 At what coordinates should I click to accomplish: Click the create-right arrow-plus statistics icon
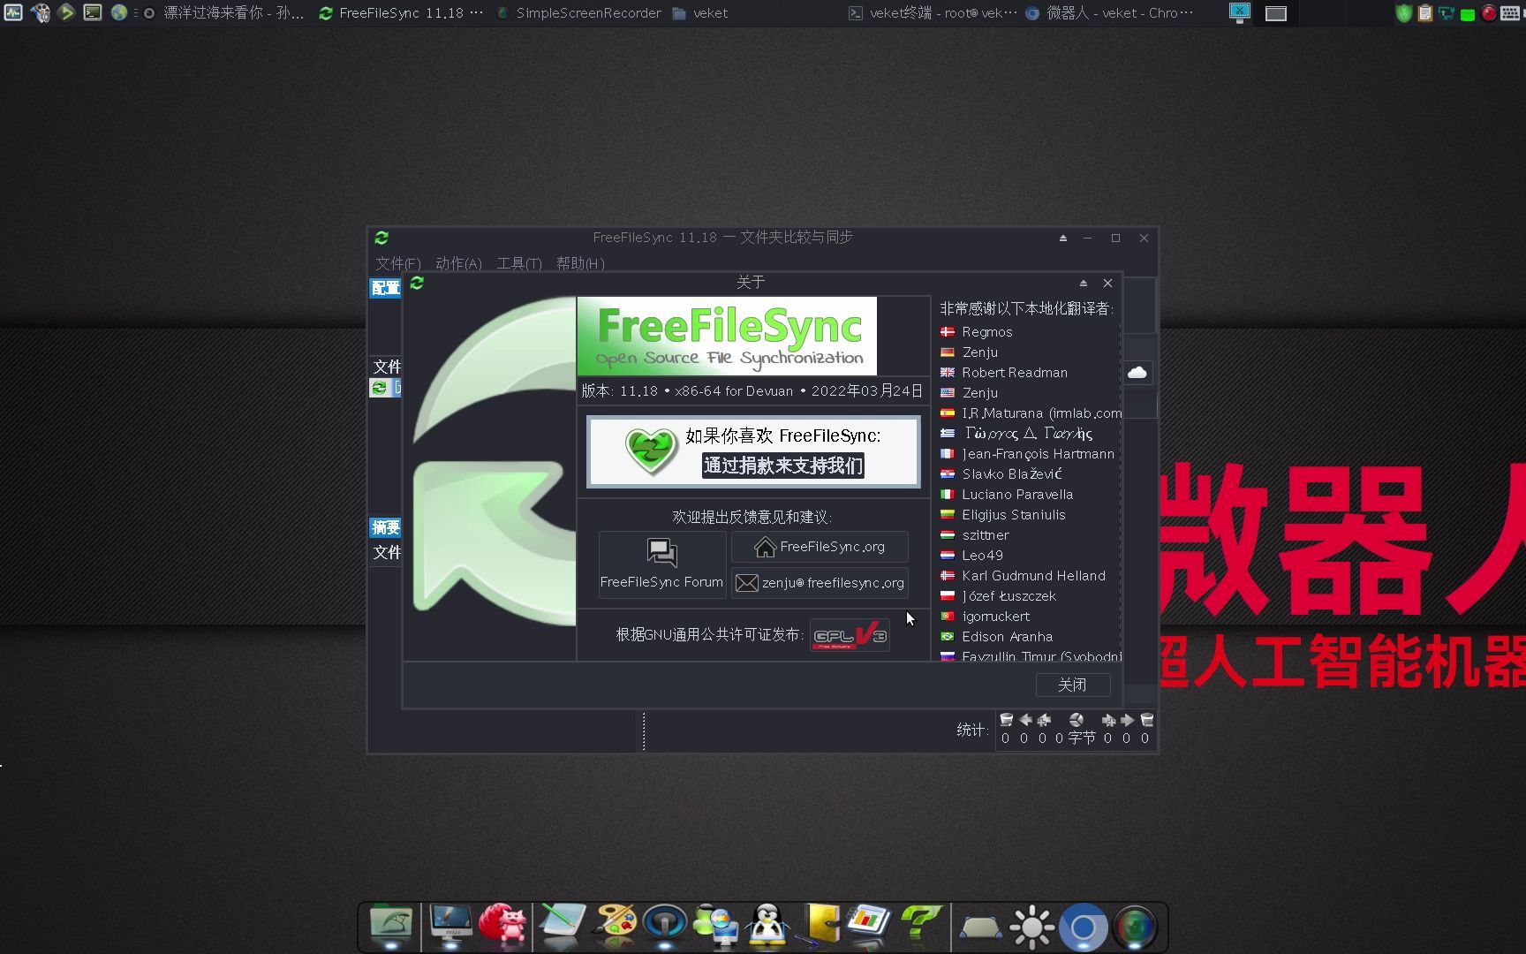tap(1108, 720)
